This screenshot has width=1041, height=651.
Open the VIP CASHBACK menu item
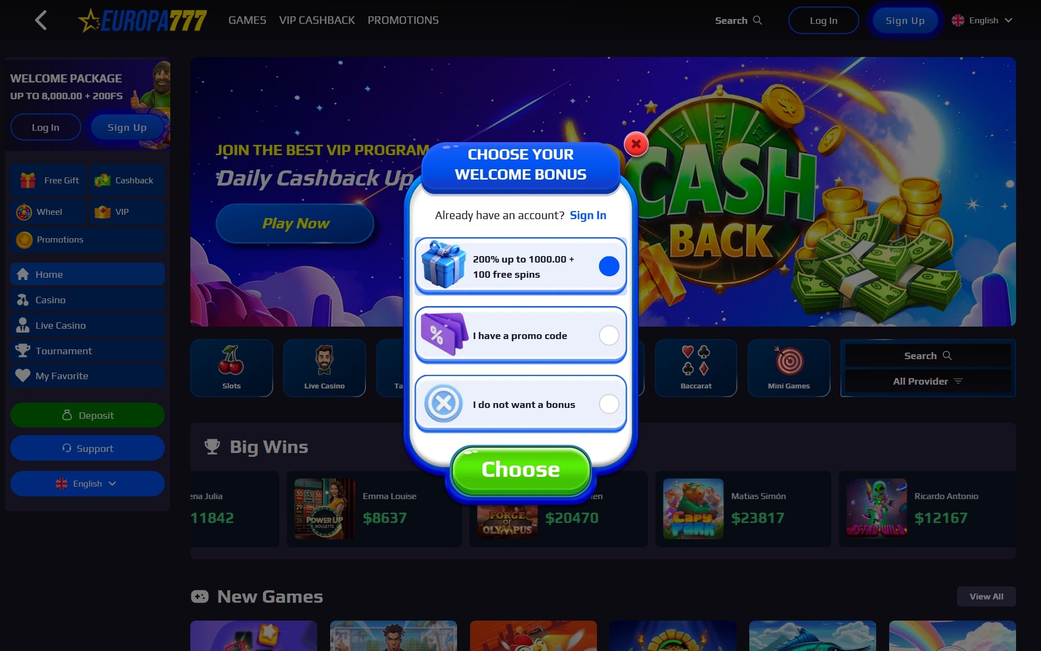click(317, 20)
